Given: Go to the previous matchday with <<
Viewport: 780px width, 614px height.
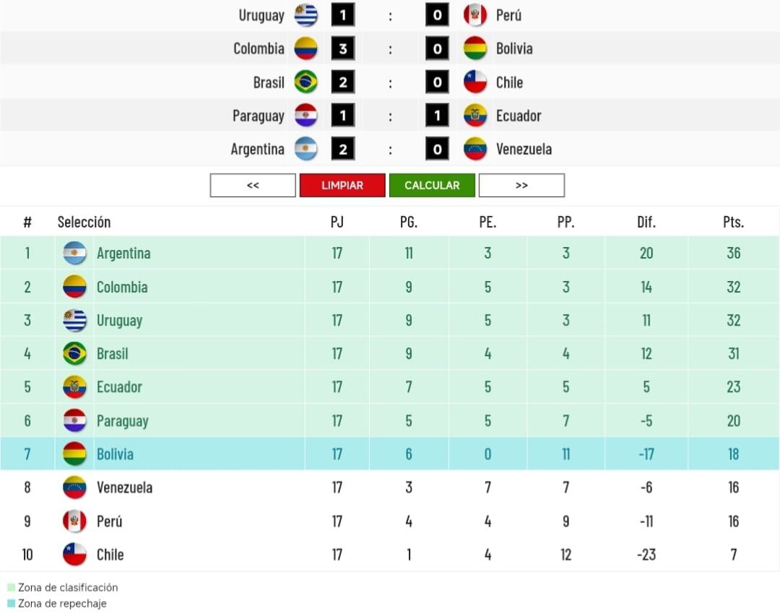Looking at the screenshot, I should (x=252, y=185).
